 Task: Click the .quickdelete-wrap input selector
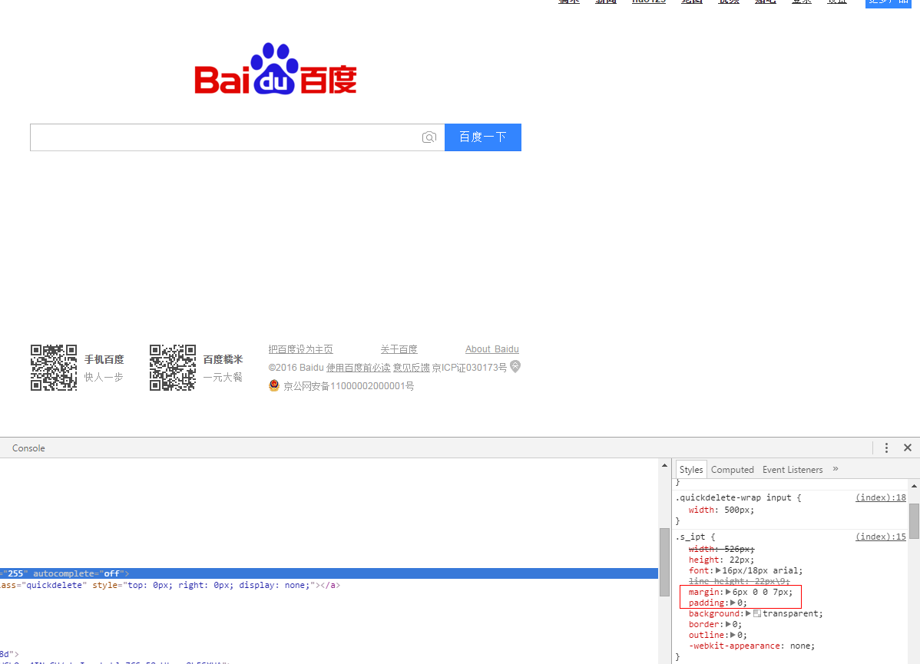pyautogui.click(x=733, y=497)
